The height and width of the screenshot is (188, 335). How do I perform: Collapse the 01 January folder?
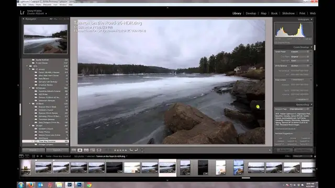coord(30,69)
